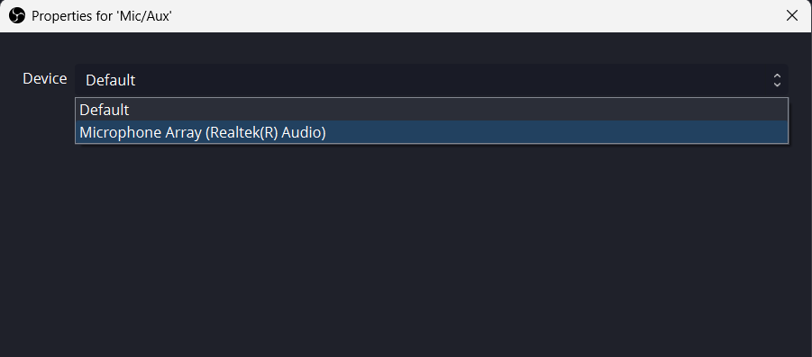Click the Properties for 'Mic/Aux' title
Image resolution: width=812 pixels, height=357 pixels.
point(102,16)
